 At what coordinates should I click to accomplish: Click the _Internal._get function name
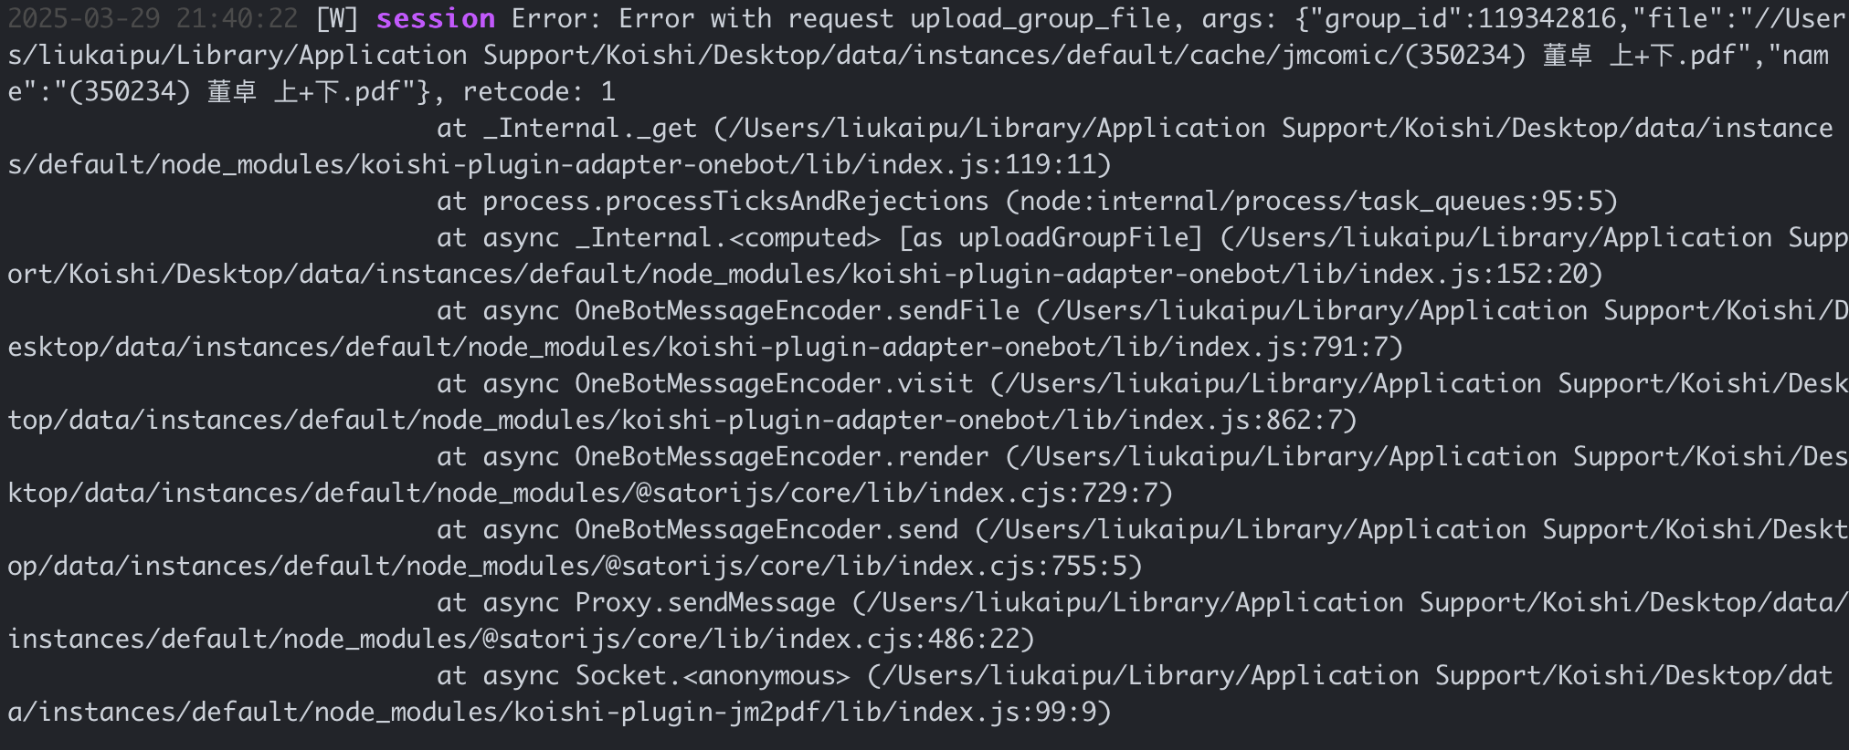click(x=590, y=128)
